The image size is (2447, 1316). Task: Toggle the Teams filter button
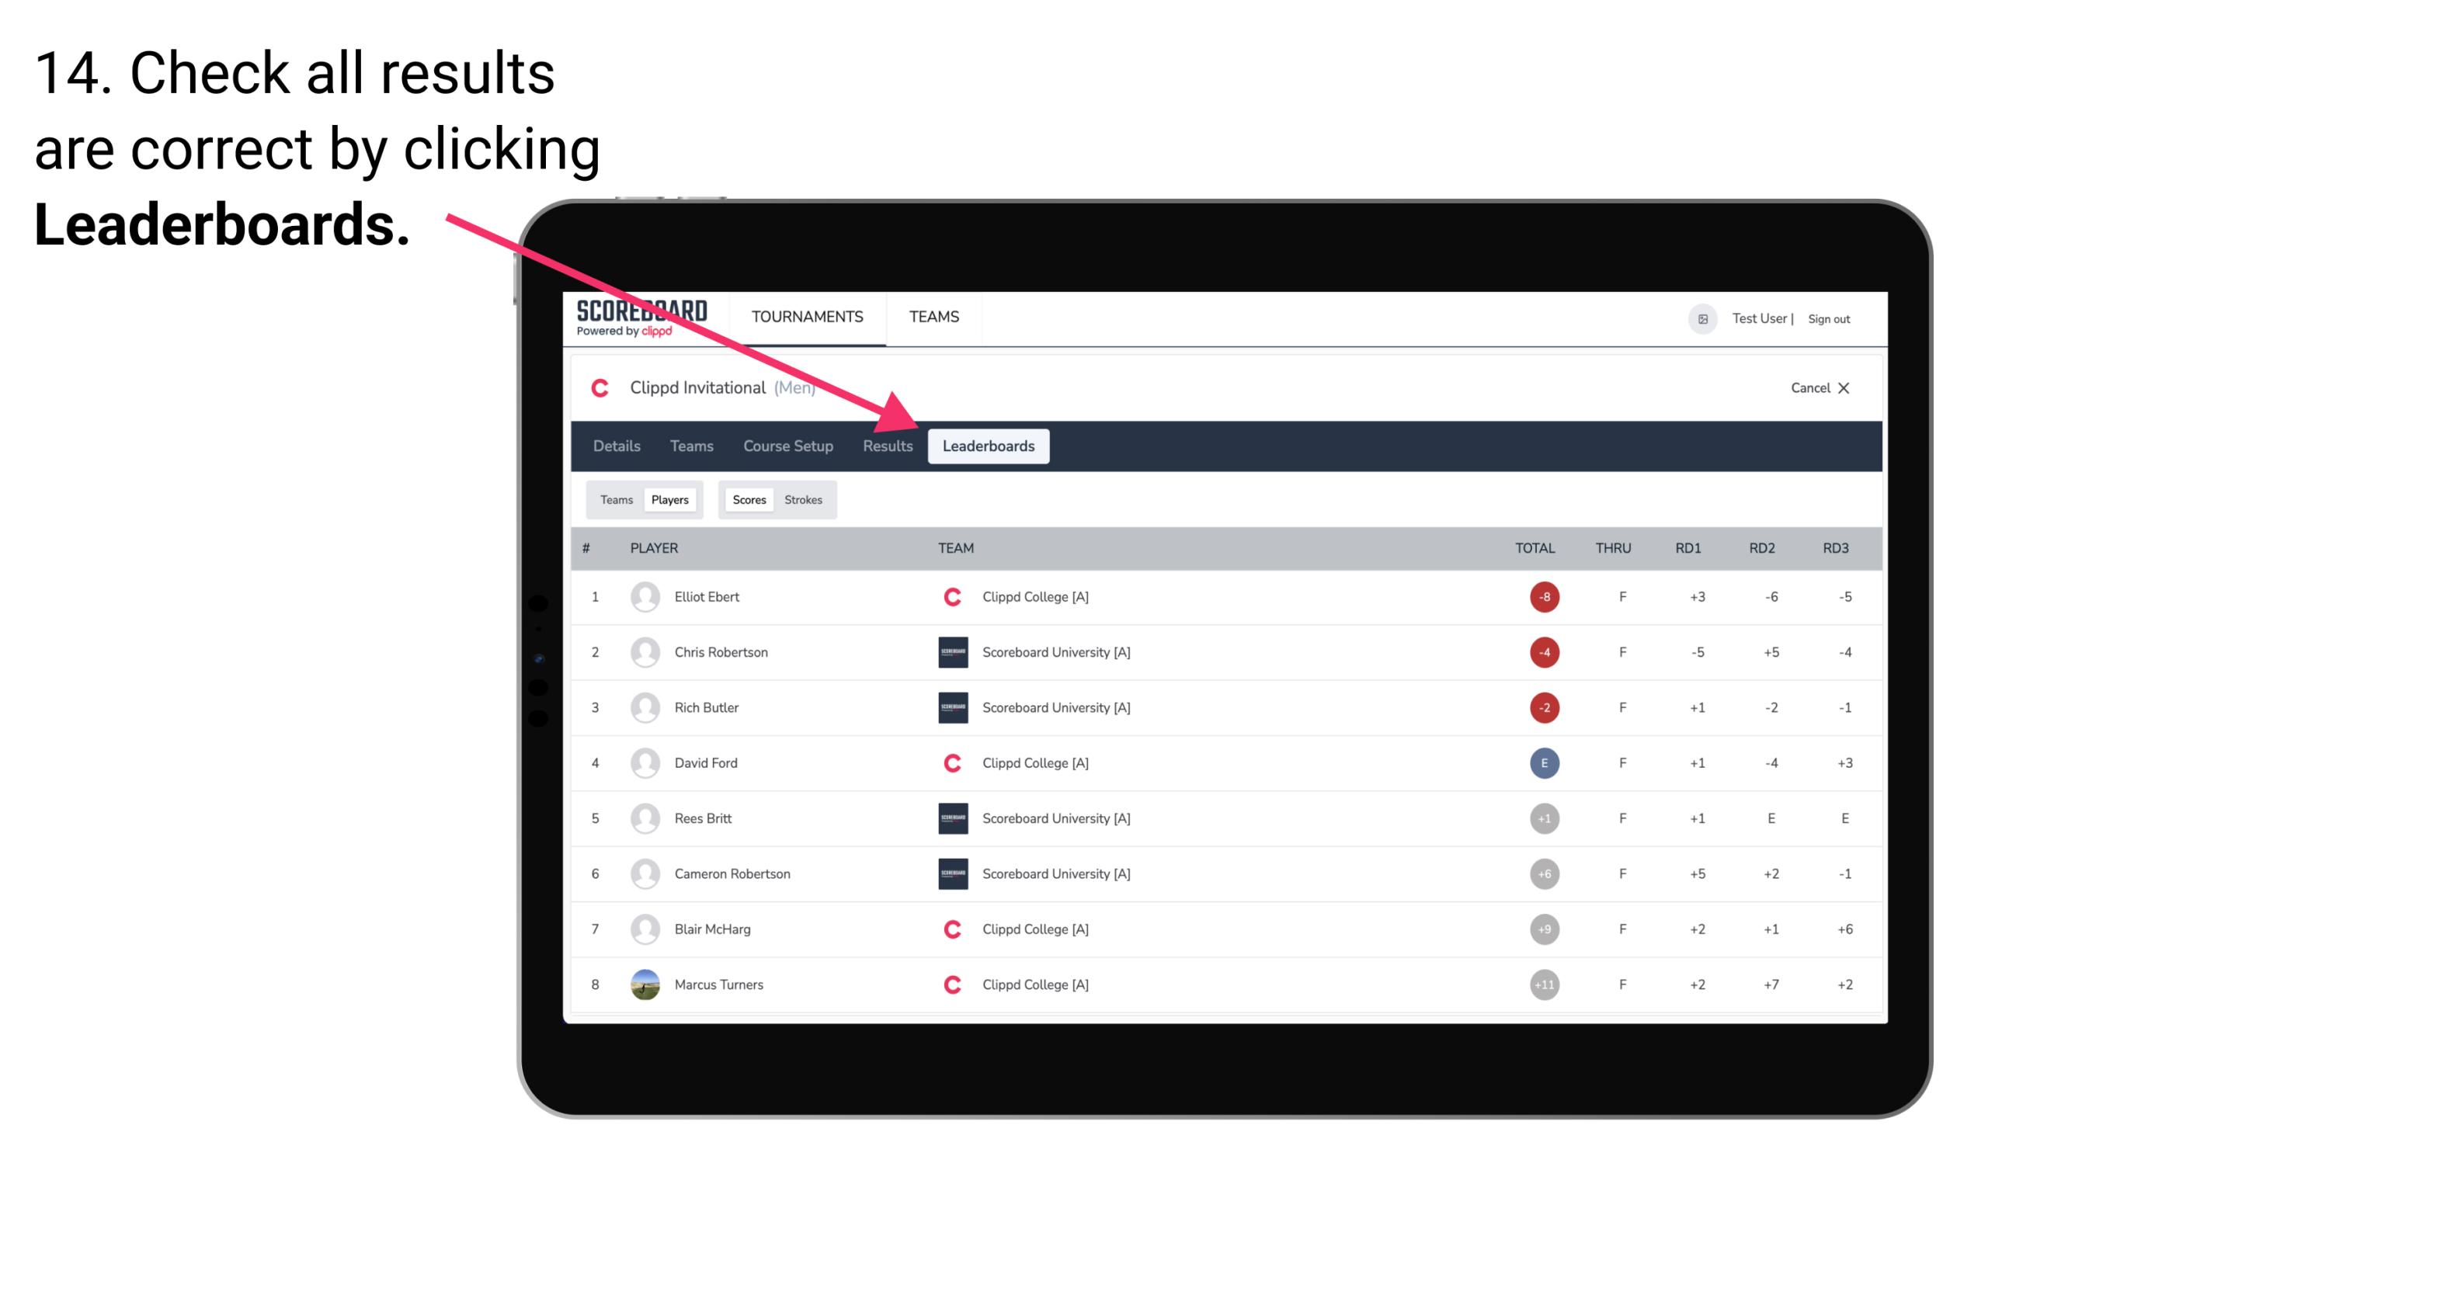pyautogui.click(x=616, y=499)
